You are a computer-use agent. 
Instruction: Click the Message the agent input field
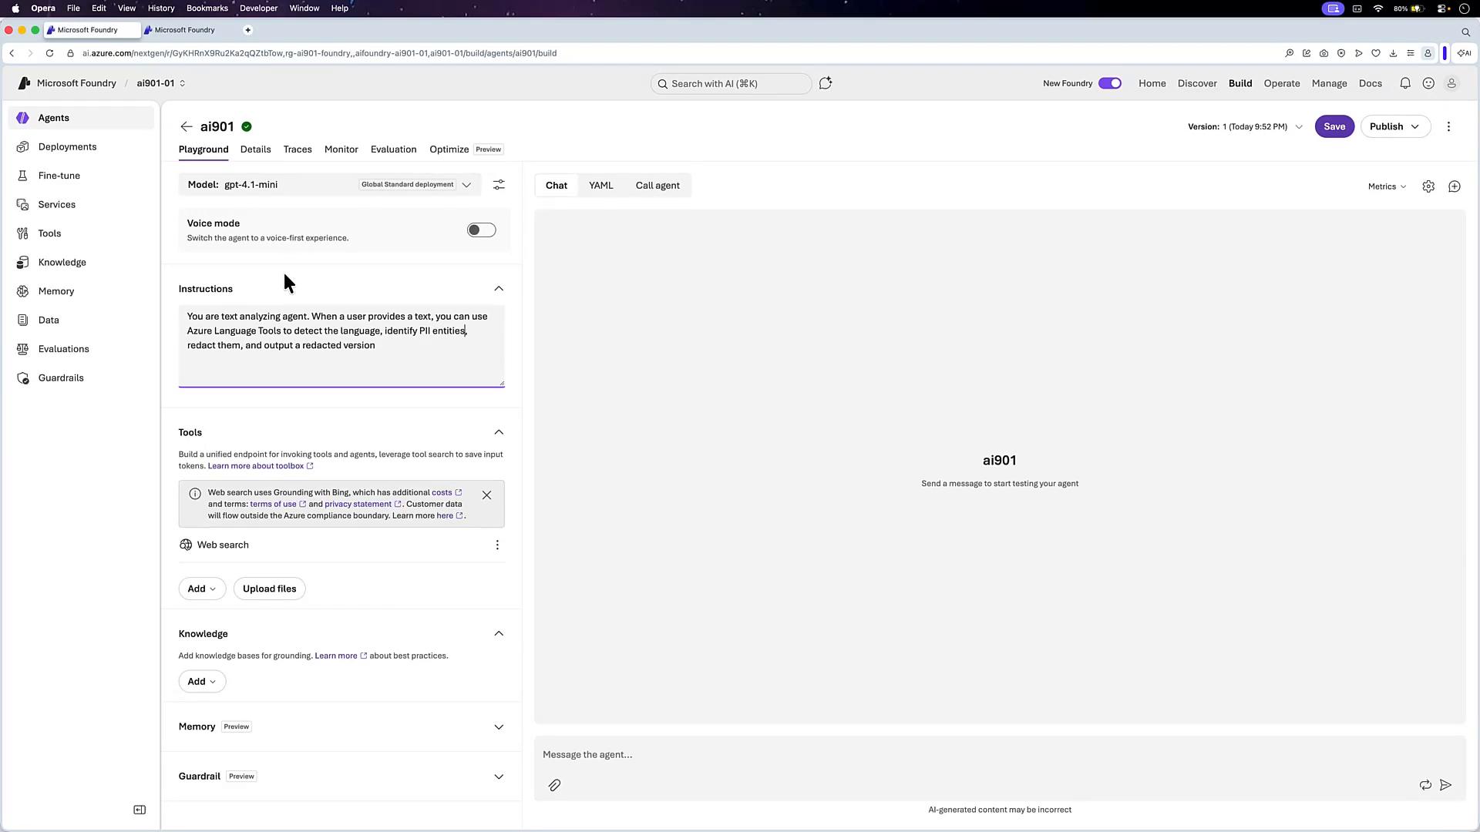999,754
